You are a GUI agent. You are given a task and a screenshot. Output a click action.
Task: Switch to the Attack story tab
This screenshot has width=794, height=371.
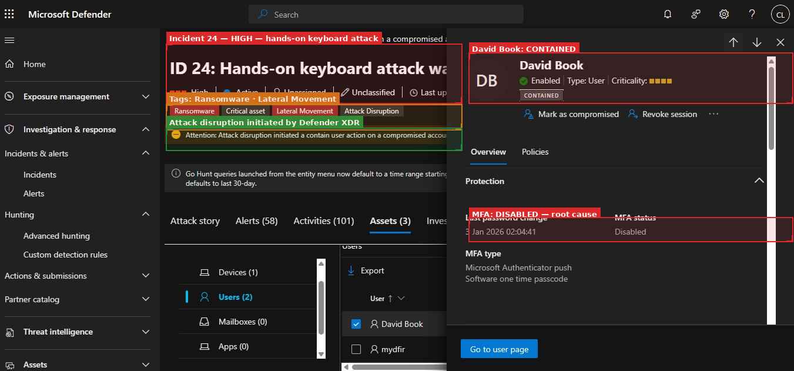click(195, 221)
